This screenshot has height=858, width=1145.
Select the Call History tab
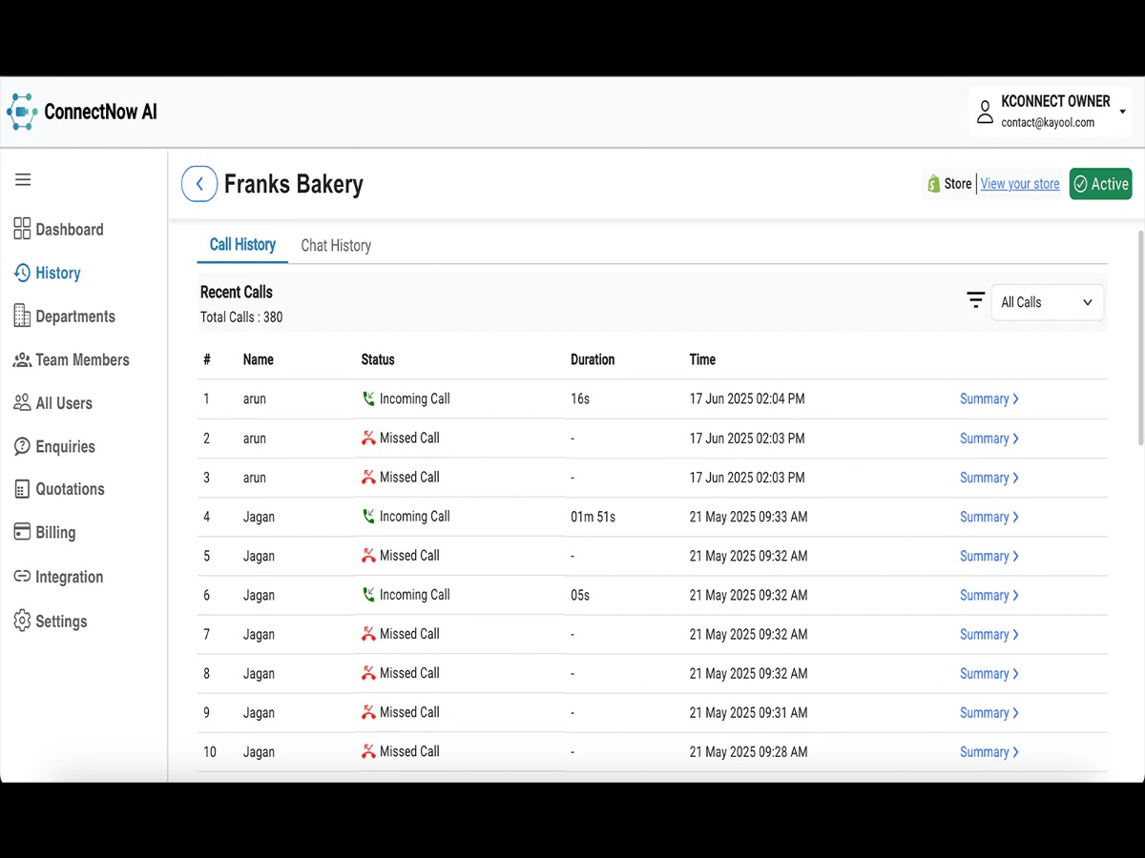pos(242,245)
